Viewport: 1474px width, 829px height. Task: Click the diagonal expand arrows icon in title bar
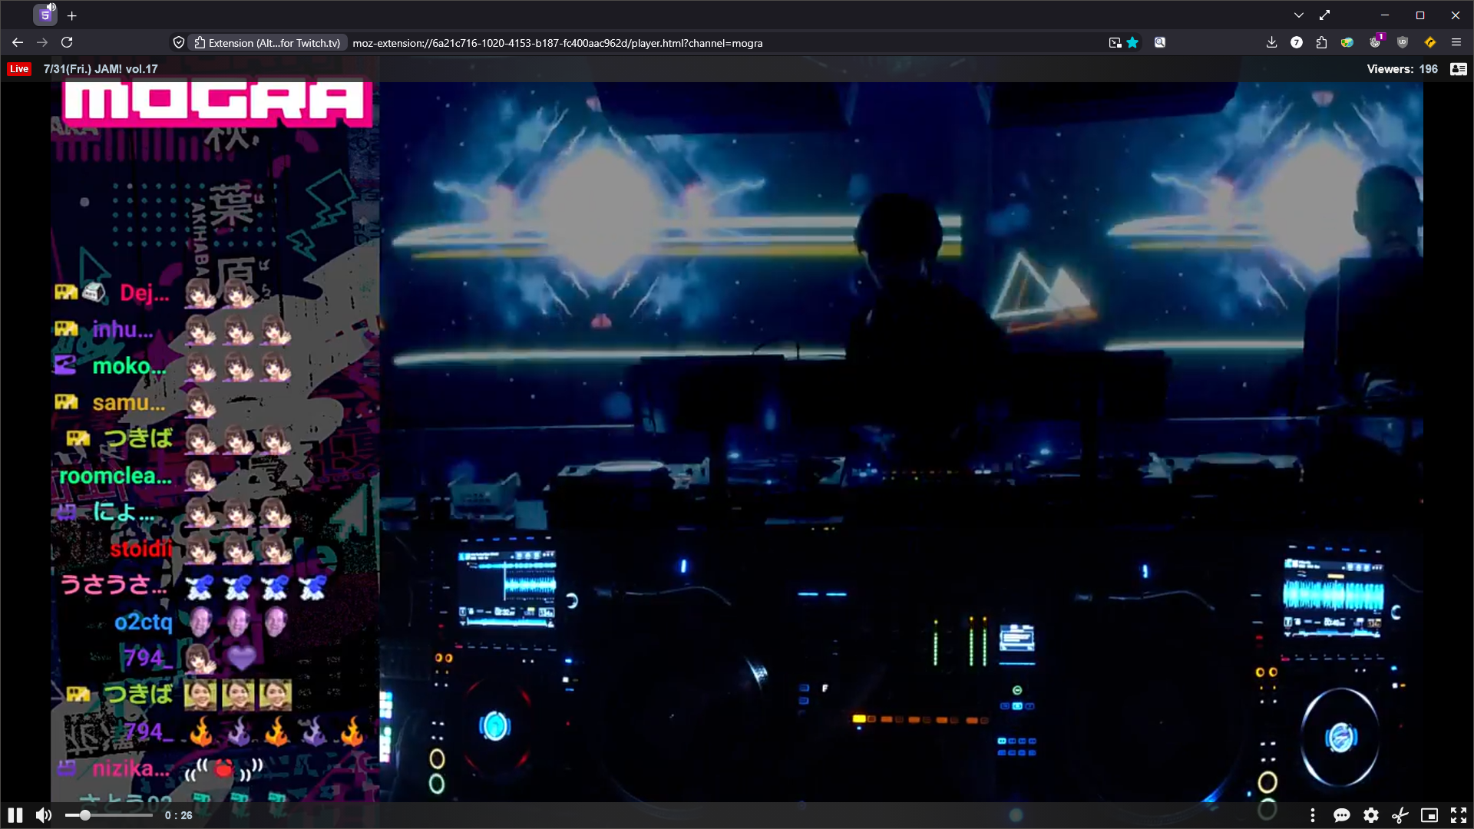(1325, 15)
